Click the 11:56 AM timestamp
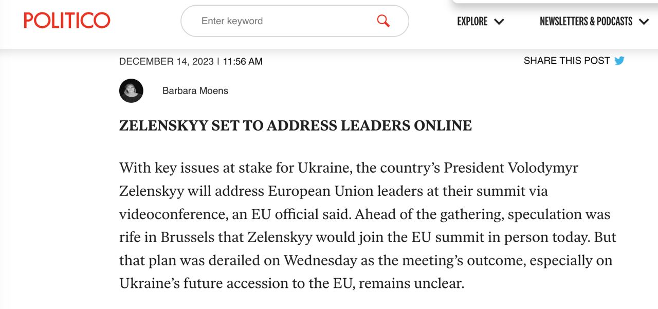The image size is (658, 309). tap(243, 62)
